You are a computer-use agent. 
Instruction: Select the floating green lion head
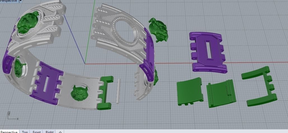pos(158,30)
